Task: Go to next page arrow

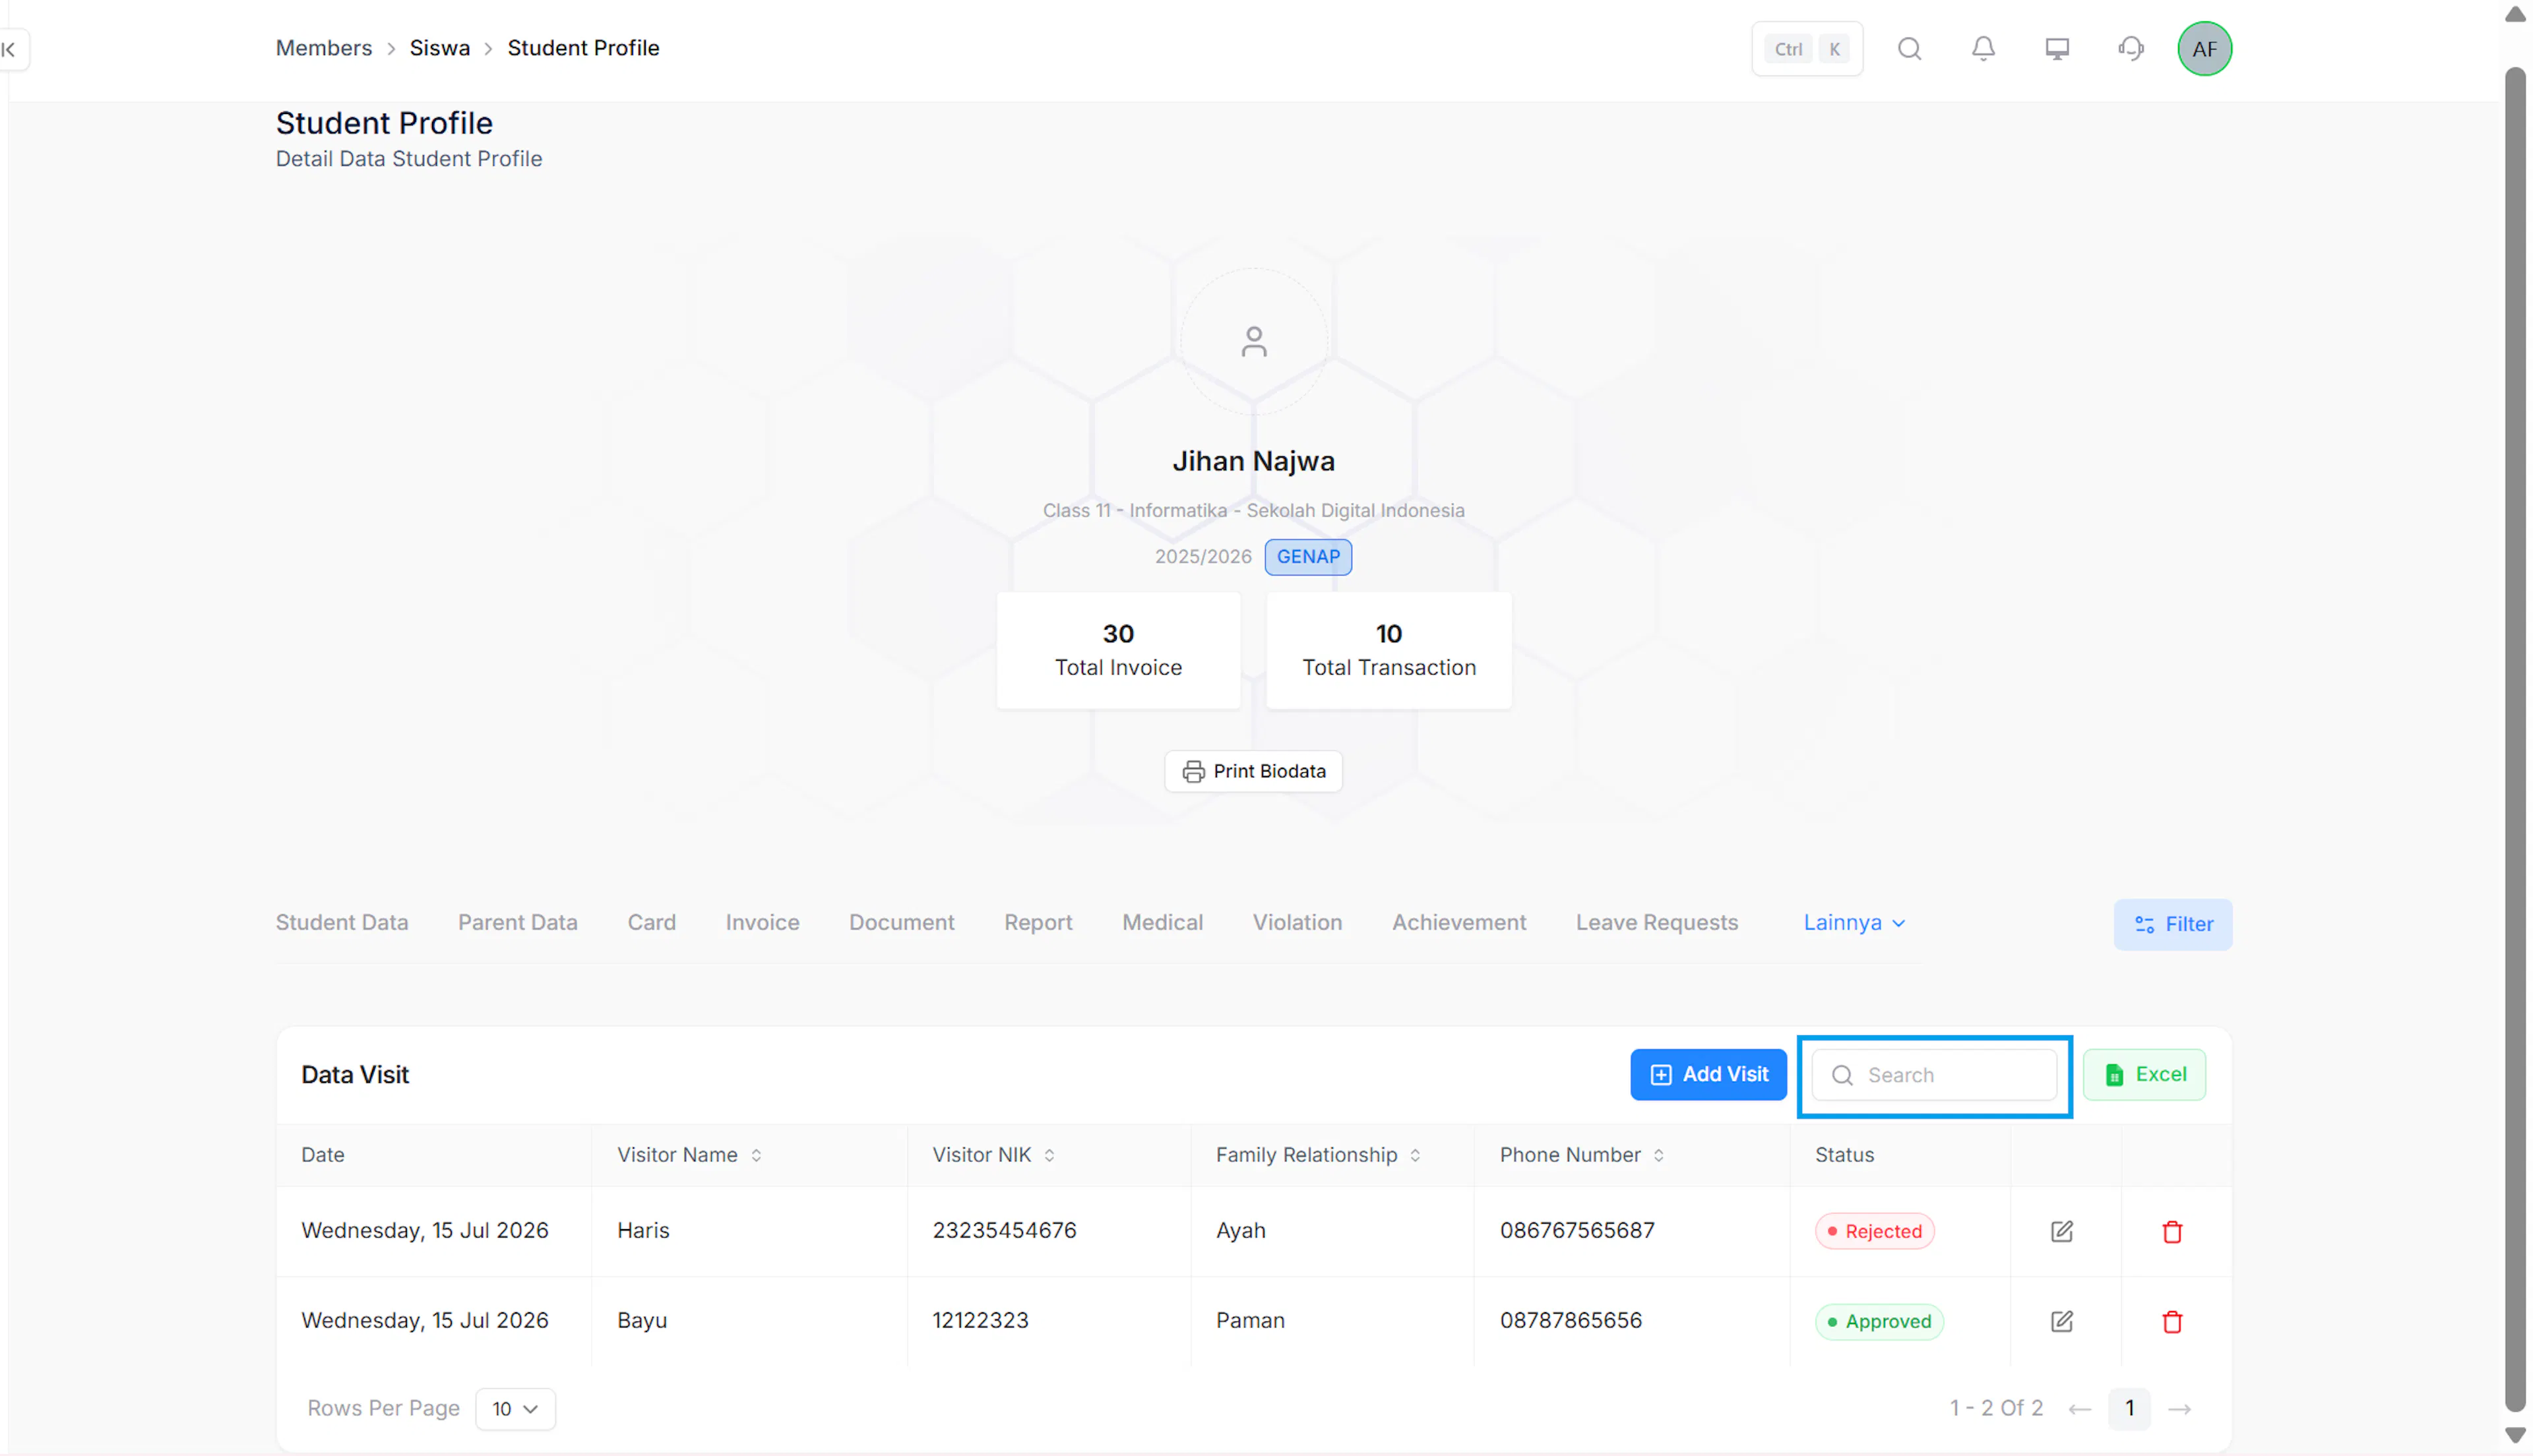Action: point(2180,1409)
